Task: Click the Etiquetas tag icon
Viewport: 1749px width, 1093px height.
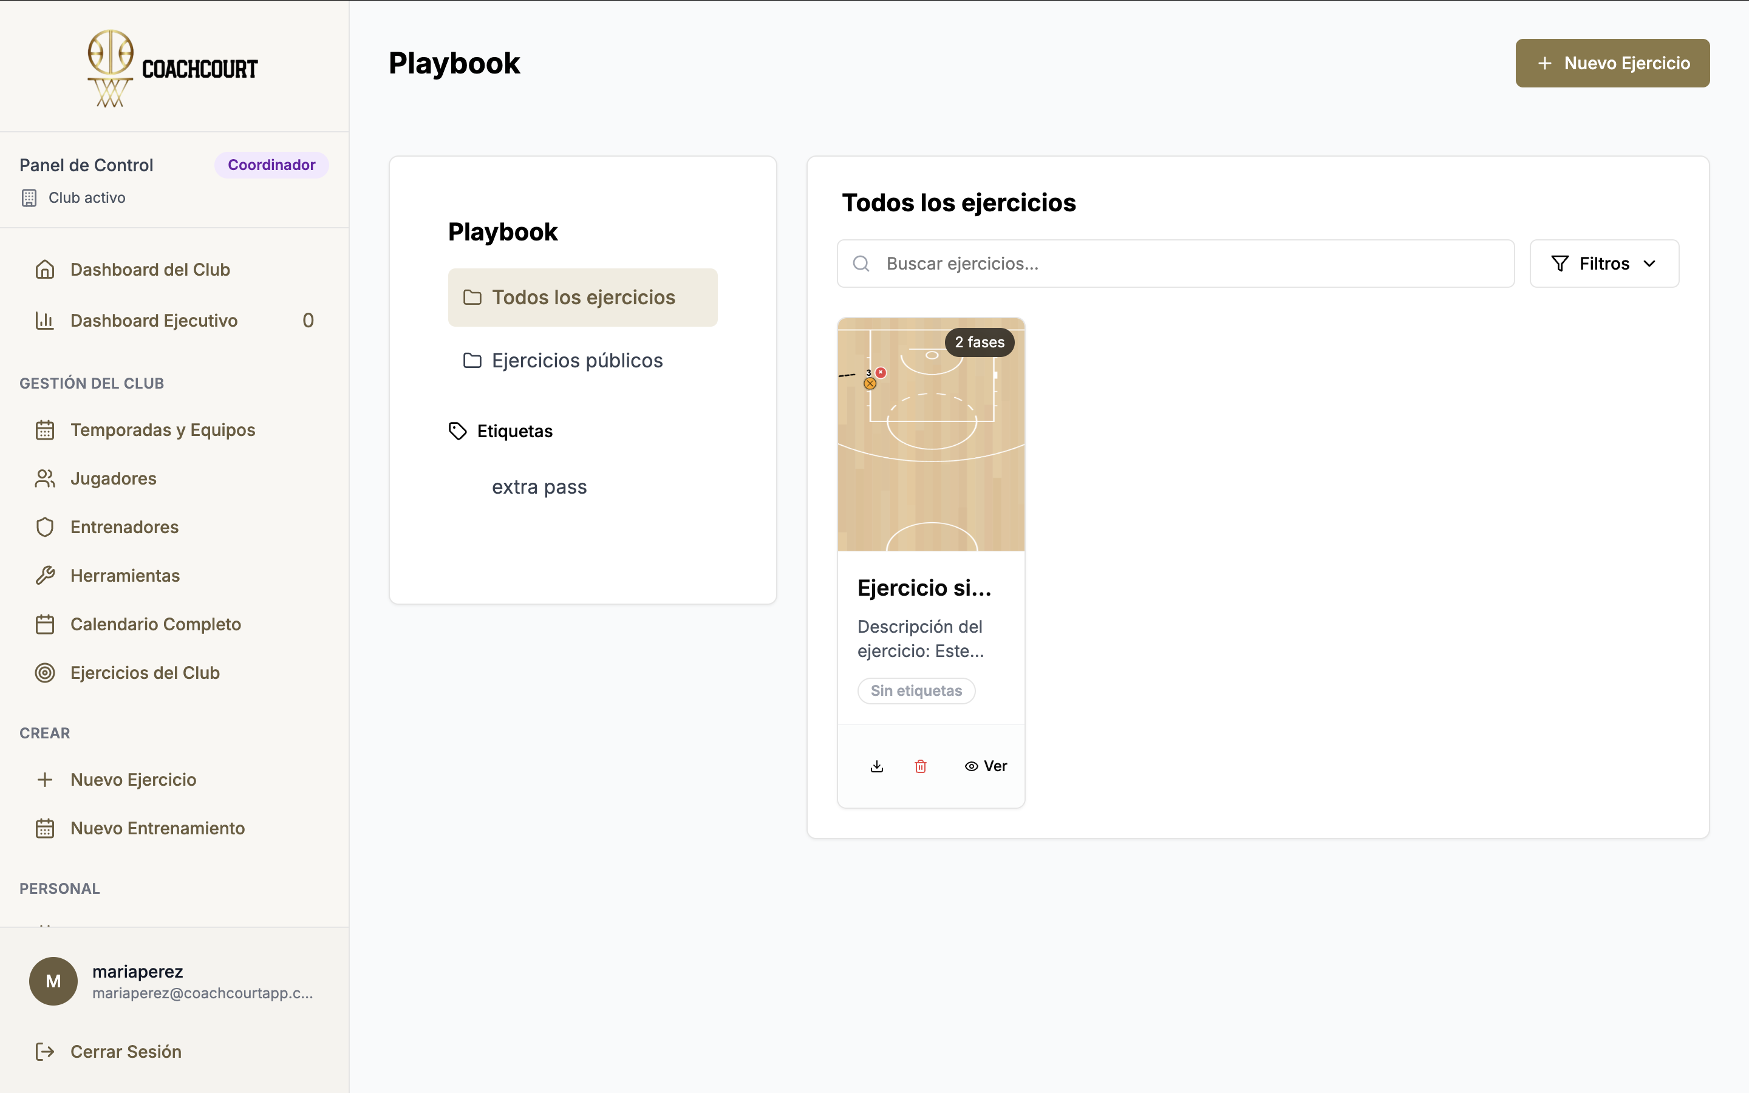Action: 457,430
